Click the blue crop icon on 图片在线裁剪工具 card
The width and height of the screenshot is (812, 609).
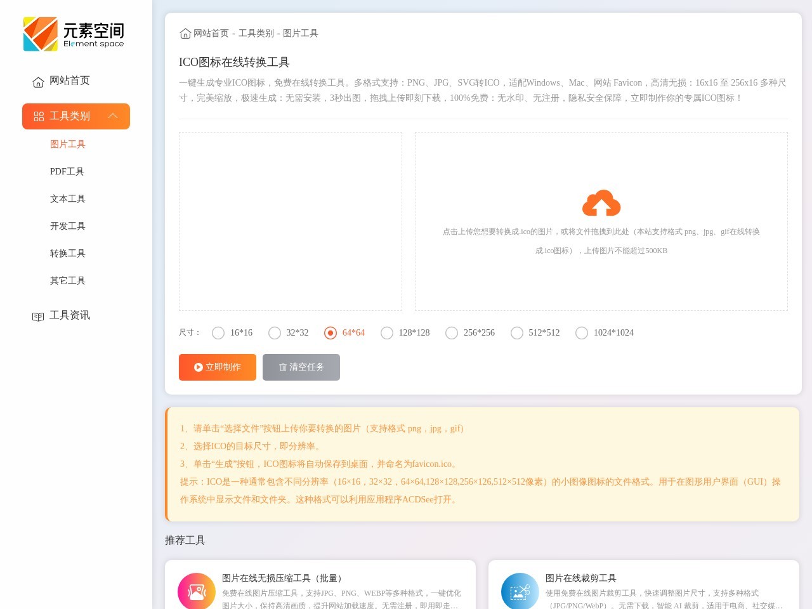tap(520, 591)
